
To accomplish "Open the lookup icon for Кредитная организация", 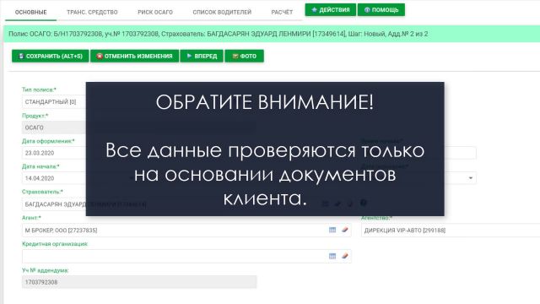I will point(332,256).
